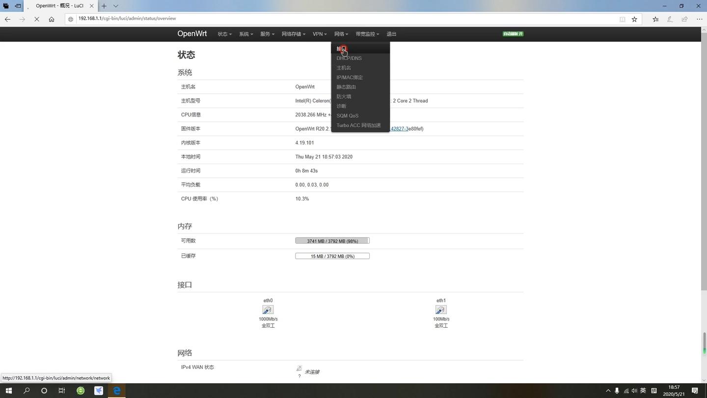The height and width of the screenshot is (398, 707).
Task: Click the OpenWrt brand logo link
Action: [x=192, y=34]
